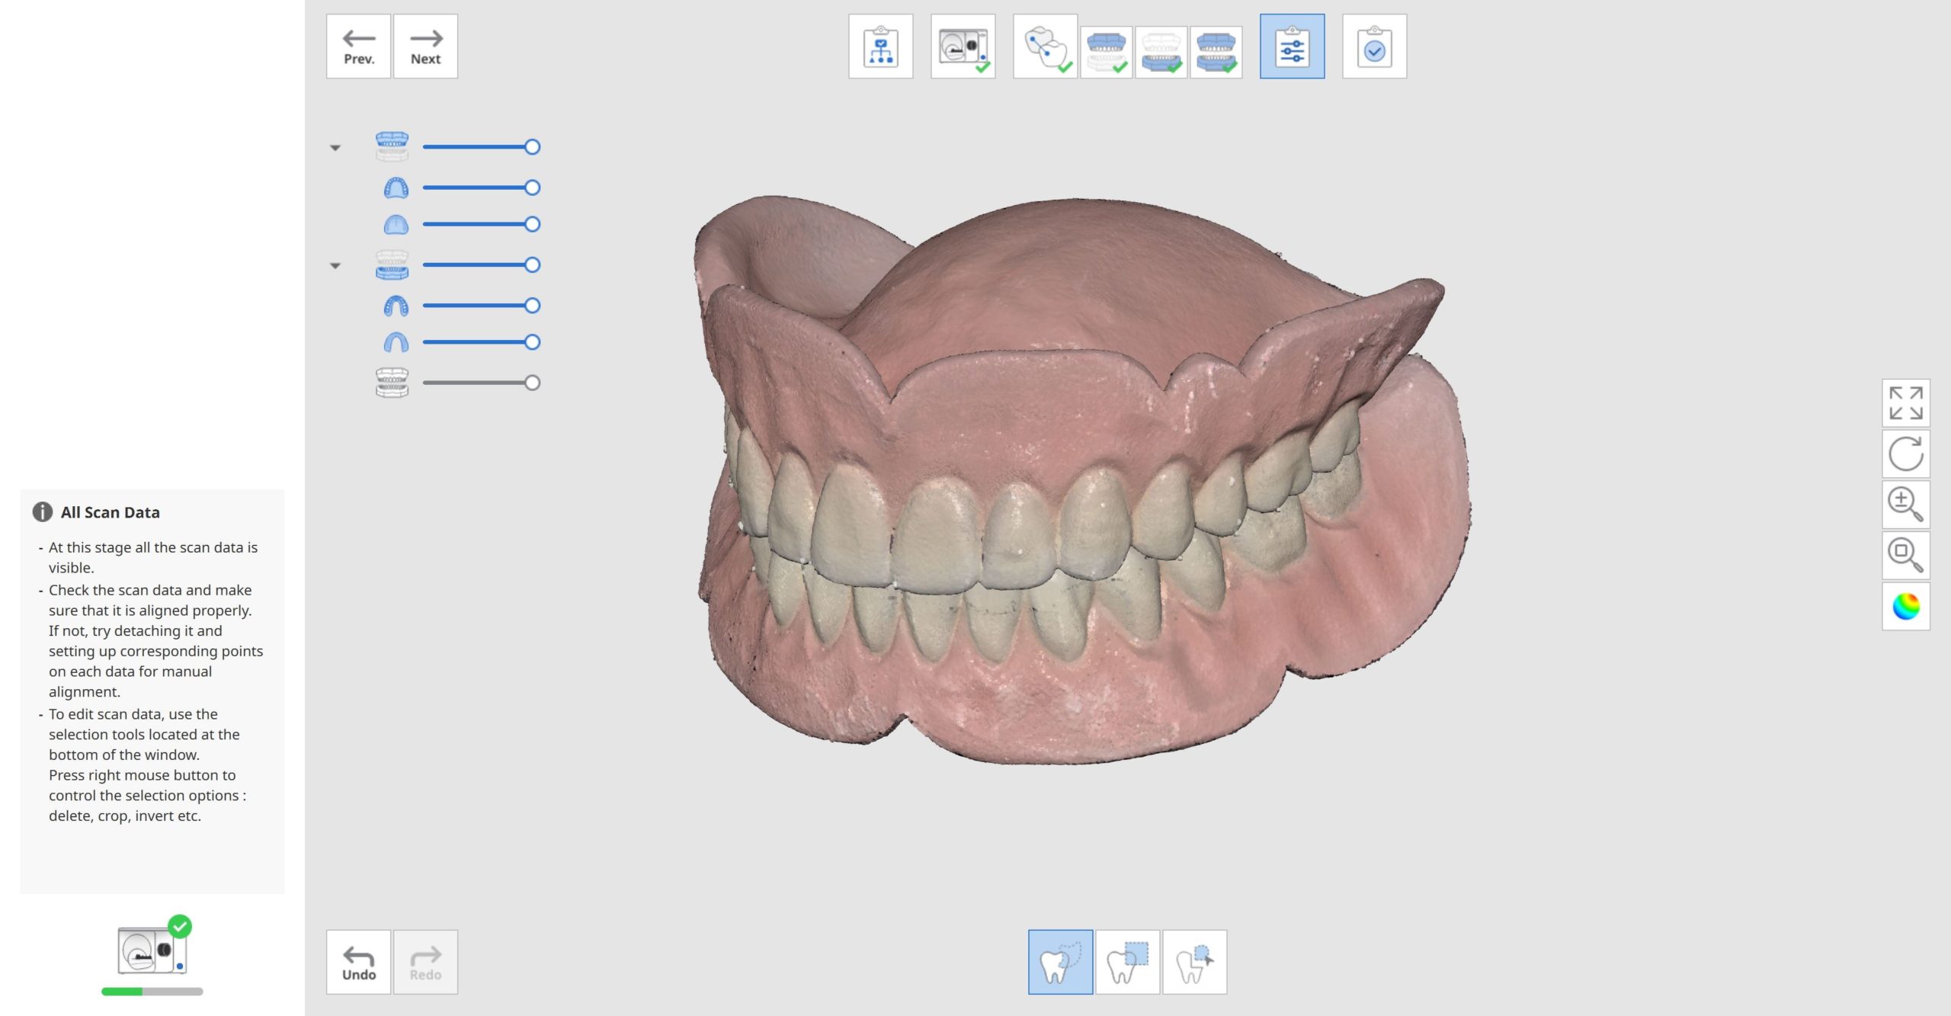Collapse the lower jaw data group
The image size is (1951, 1016).
coord(335,266)
